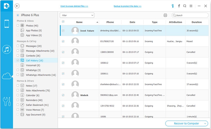Screen dimensions: 211x129
Task: Click the Photos category icon
Action: tap(22, 25)
